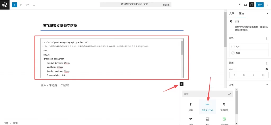Open the post preview in new tab icon
This screenshot has width=271, height=125.
coord(239,5)
